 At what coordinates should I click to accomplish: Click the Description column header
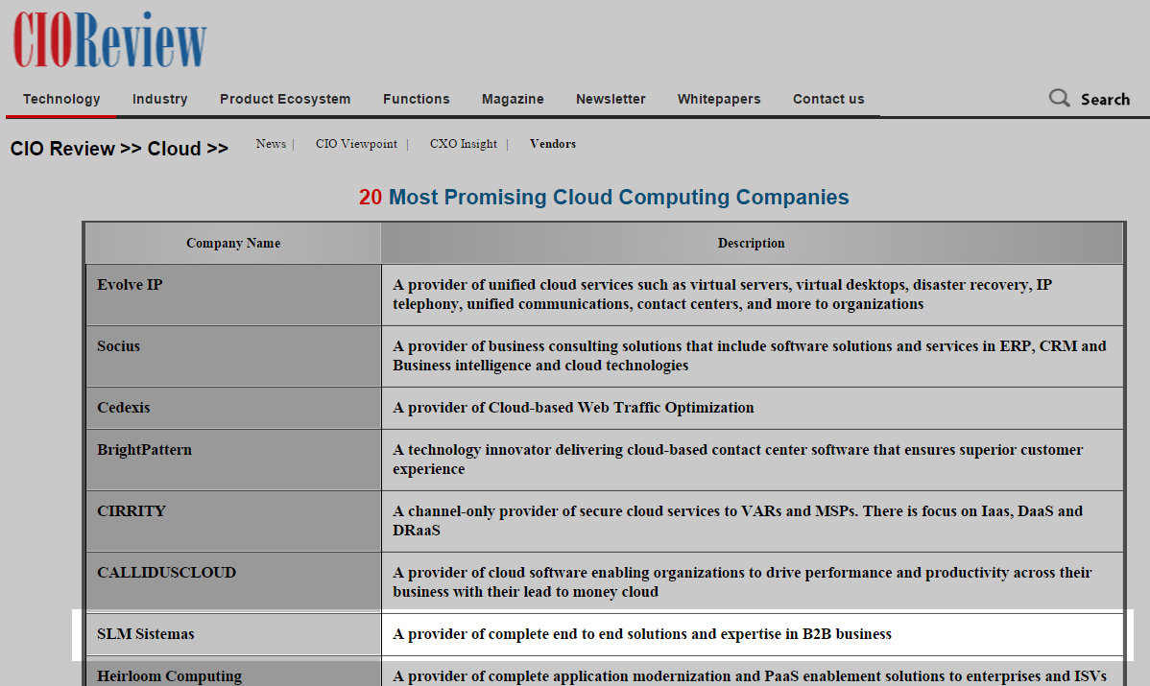tap(751, 244)
